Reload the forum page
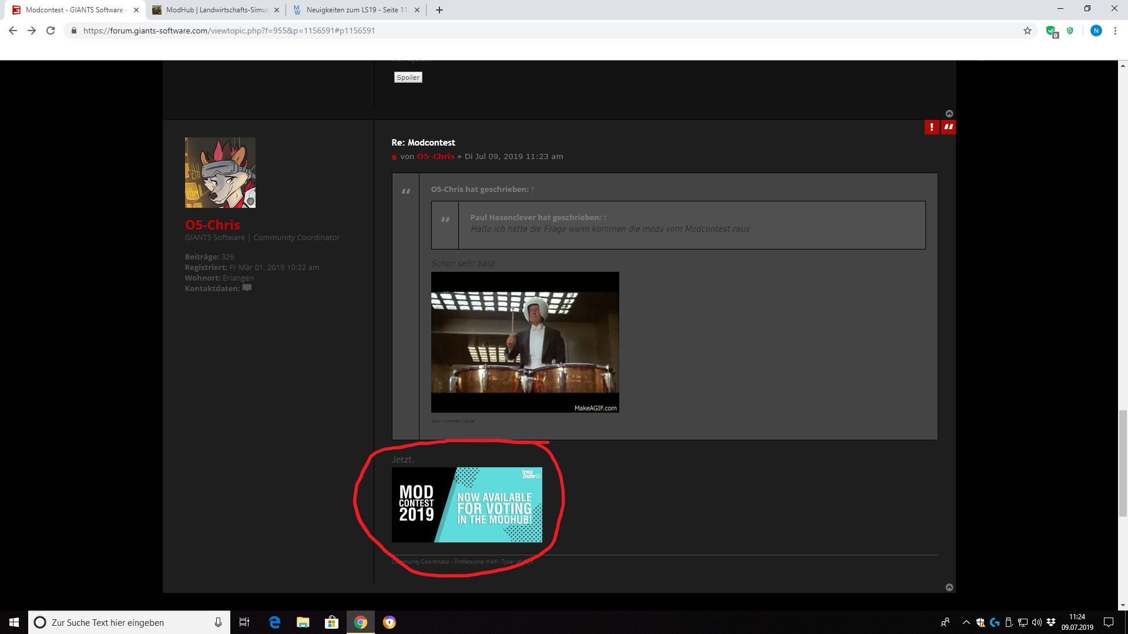Screen dimensions: 1128x634 pyautogui.click(x=51, y=31)
